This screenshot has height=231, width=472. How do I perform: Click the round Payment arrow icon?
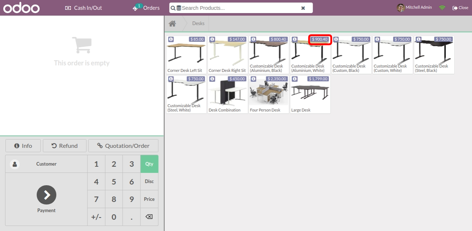pyautogui.click(x=47, y=195)
